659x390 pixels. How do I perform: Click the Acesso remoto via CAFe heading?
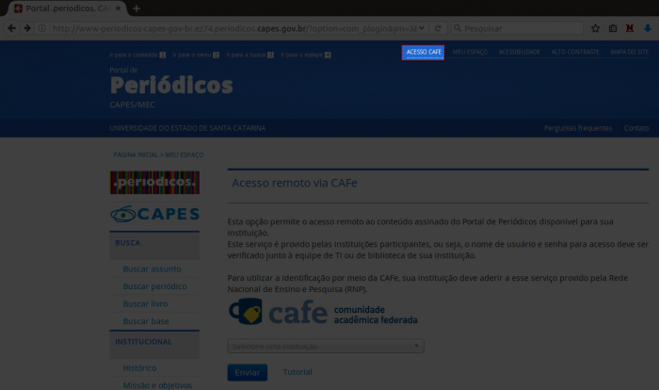(x=295, y=183)
